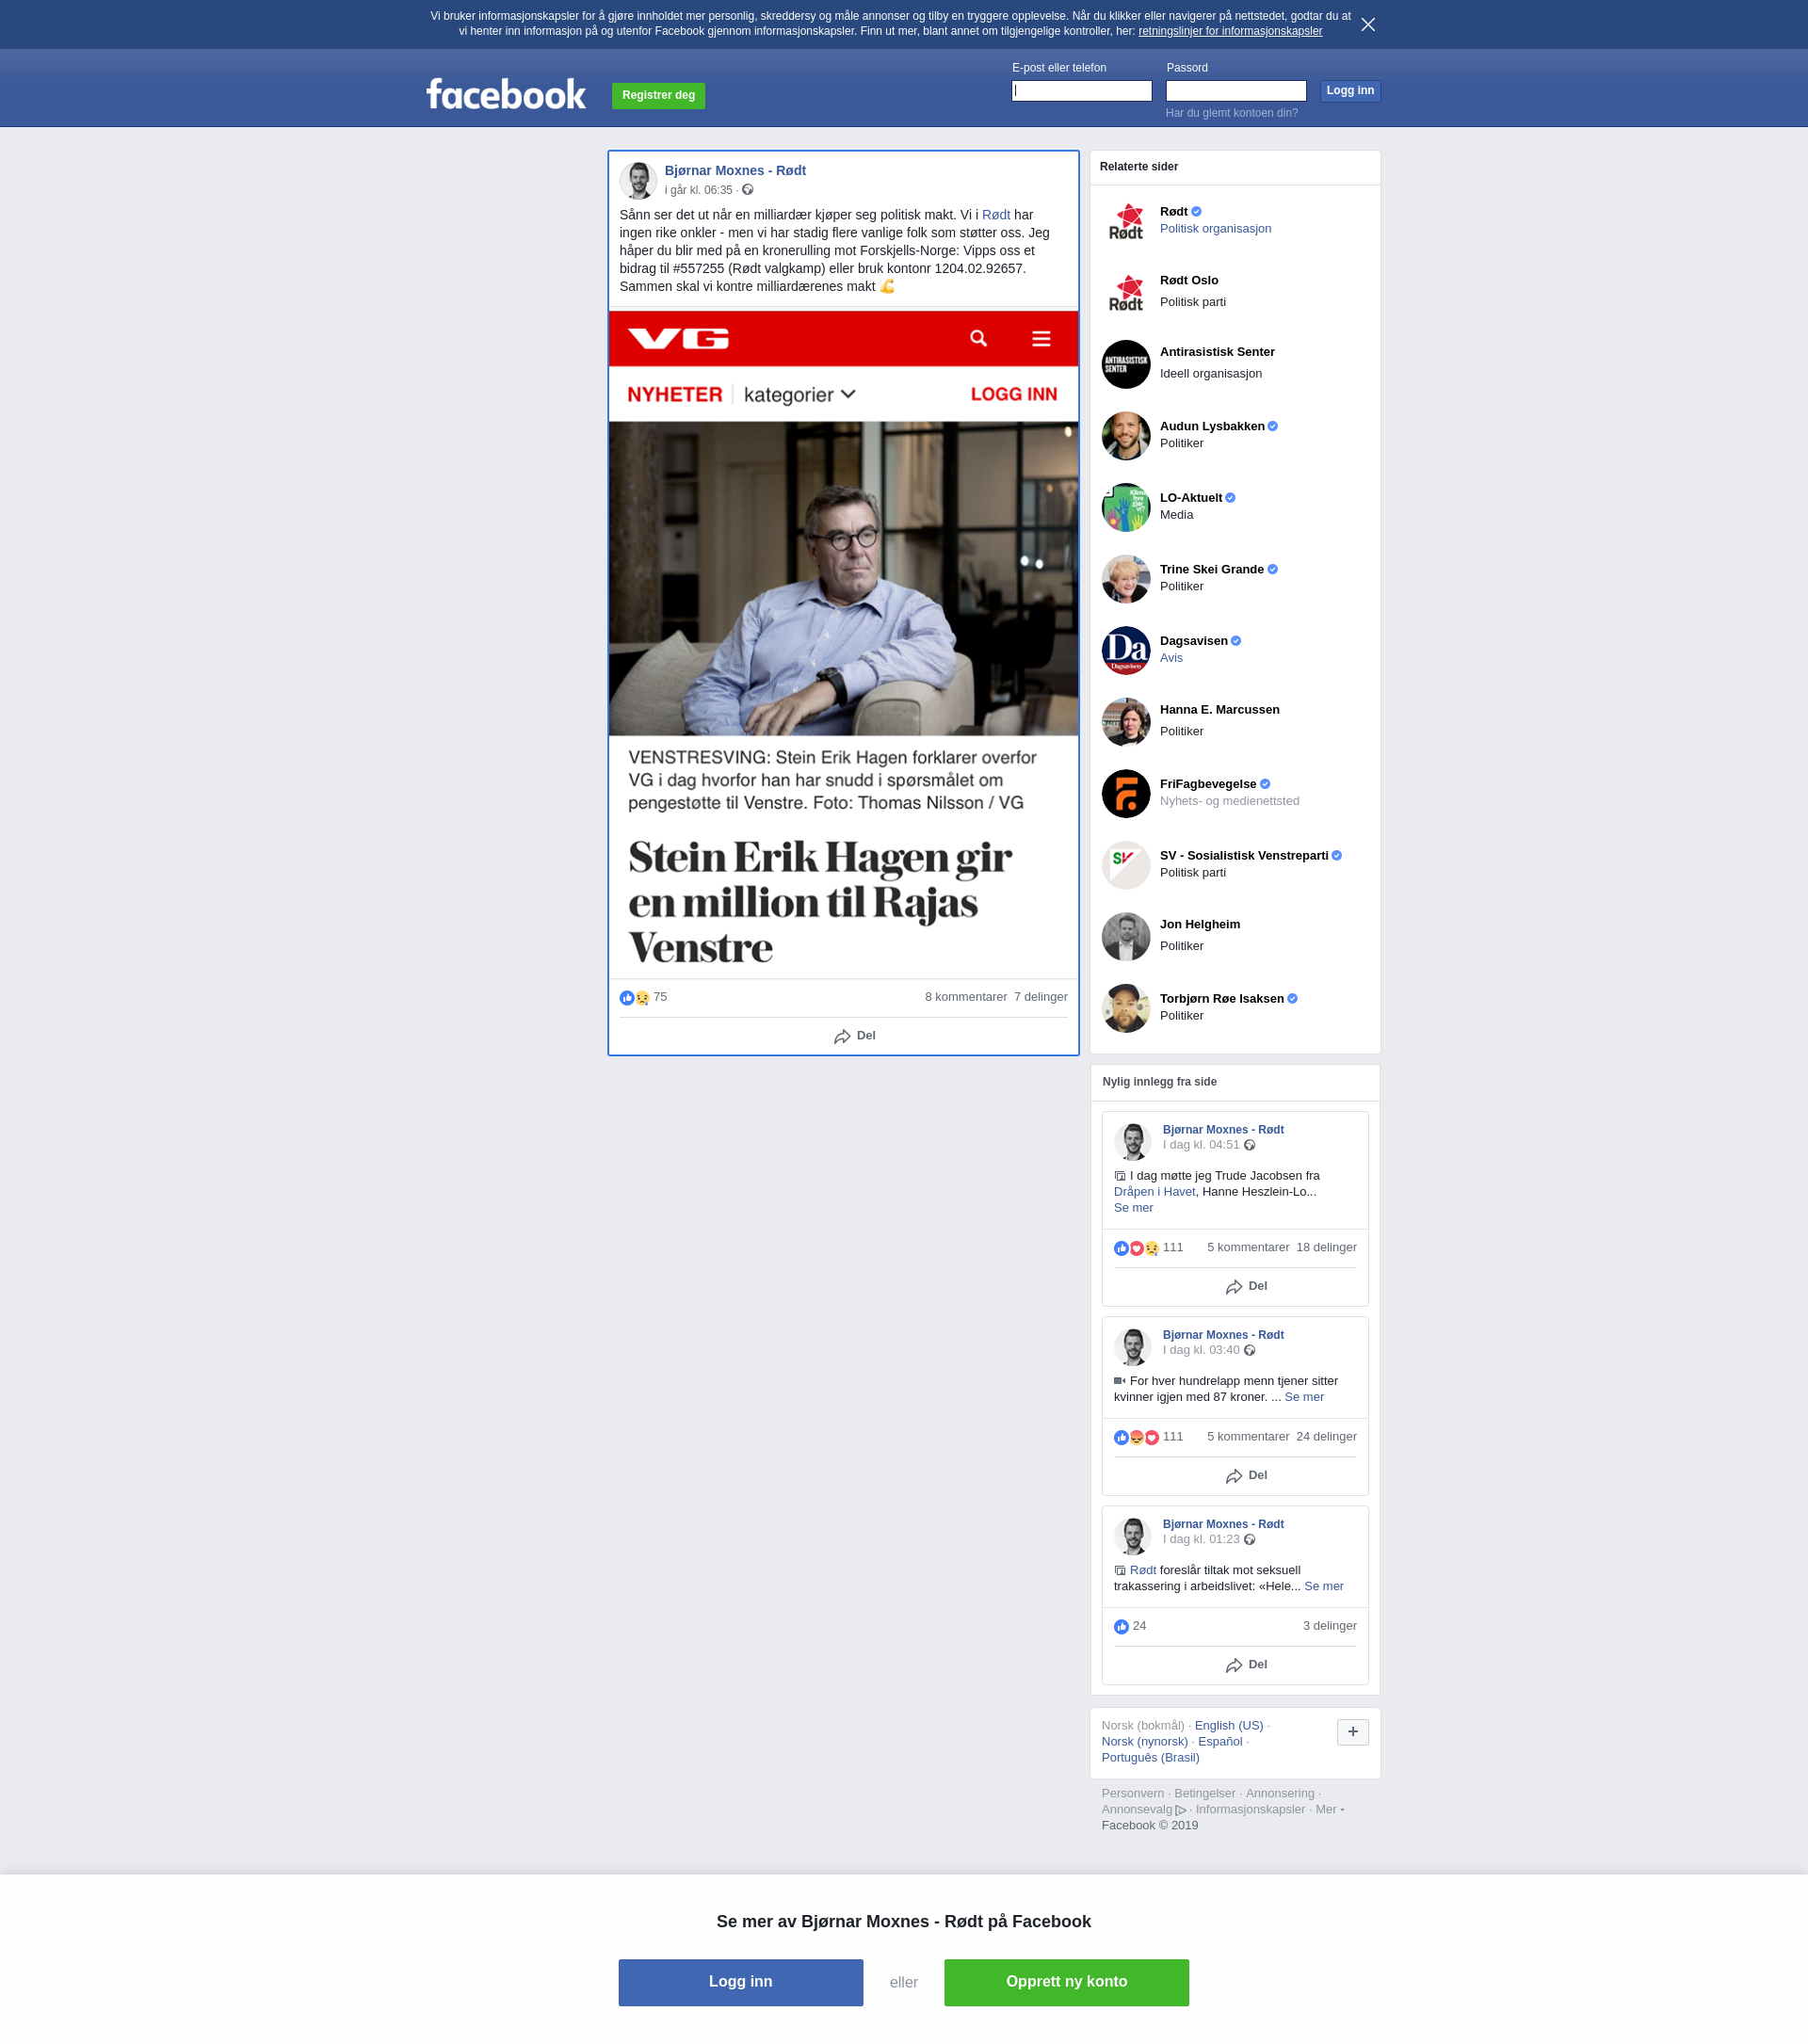This screenshot has width=1808, height=2044.
Task: Open Dagsavisen page logo
Action: 1126,651
